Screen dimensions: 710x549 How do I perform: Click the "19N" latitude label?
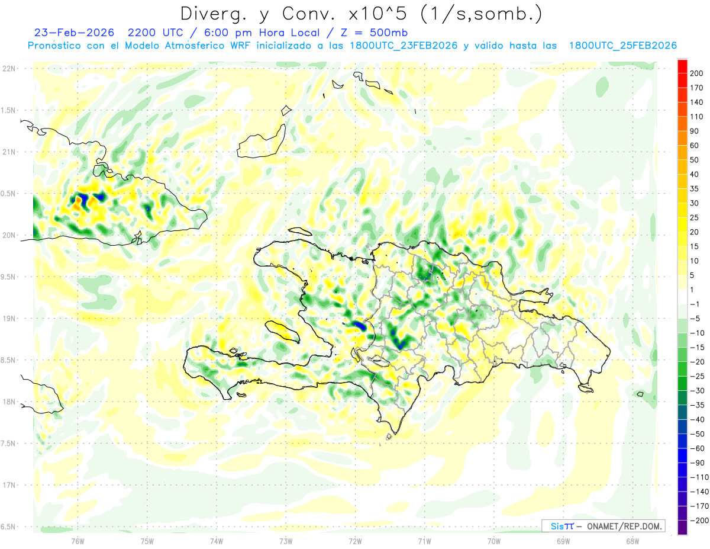tap(9, 319)
